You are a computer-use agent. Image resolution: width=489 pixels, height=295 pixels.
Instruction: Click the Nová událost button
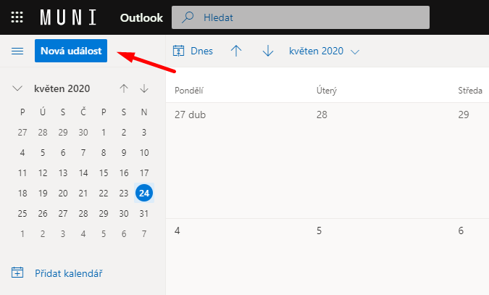[x=71, y=51]
